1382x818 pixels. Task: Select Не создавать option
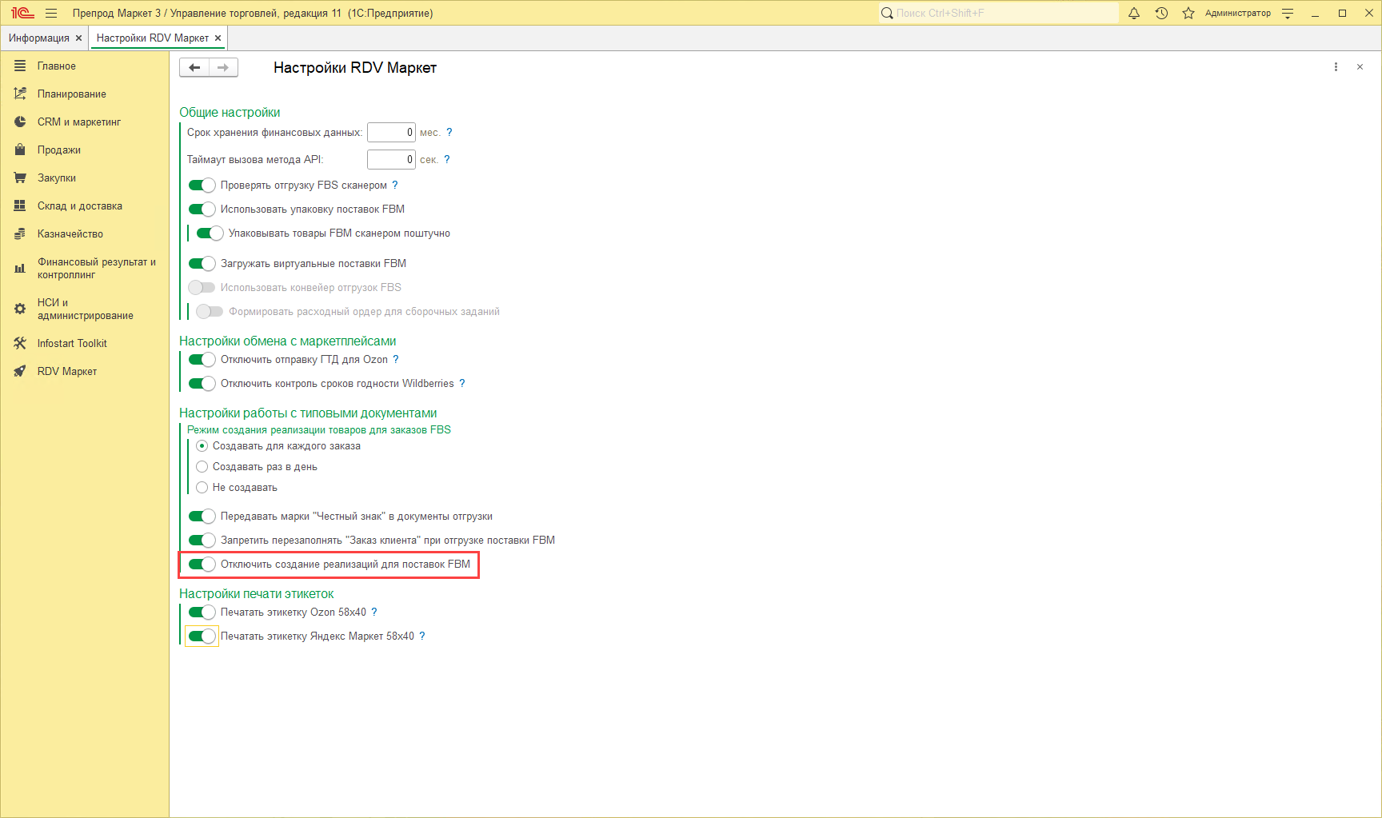tap(202, 487)
